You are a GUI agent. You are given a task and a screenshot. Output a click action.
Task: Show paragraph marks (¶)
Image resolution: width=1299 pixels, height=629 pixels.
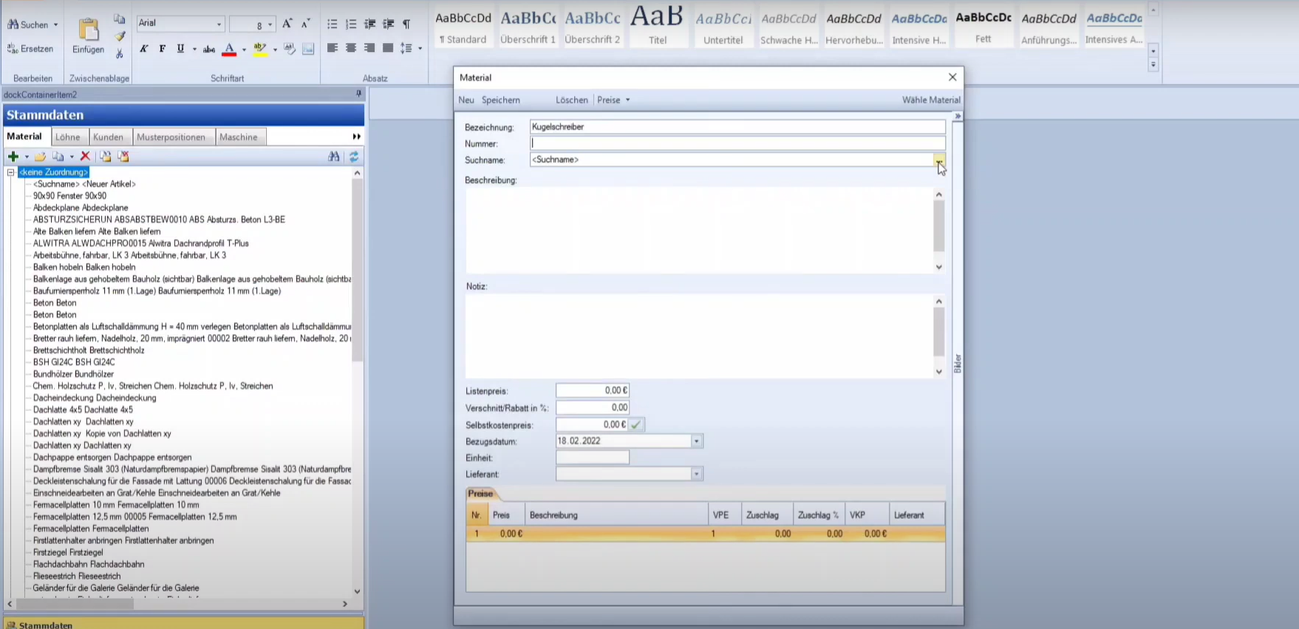tap(406, 24)
